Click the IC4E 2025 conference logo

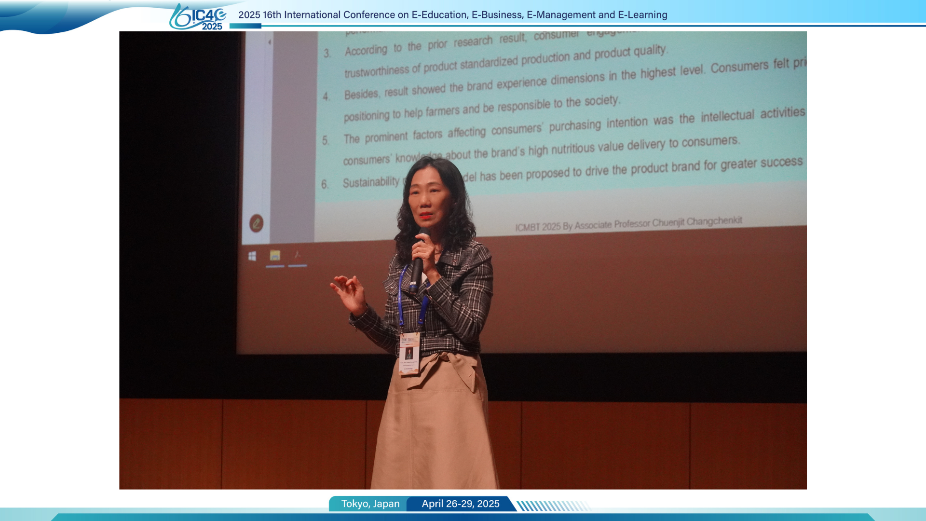pos(198,17)
